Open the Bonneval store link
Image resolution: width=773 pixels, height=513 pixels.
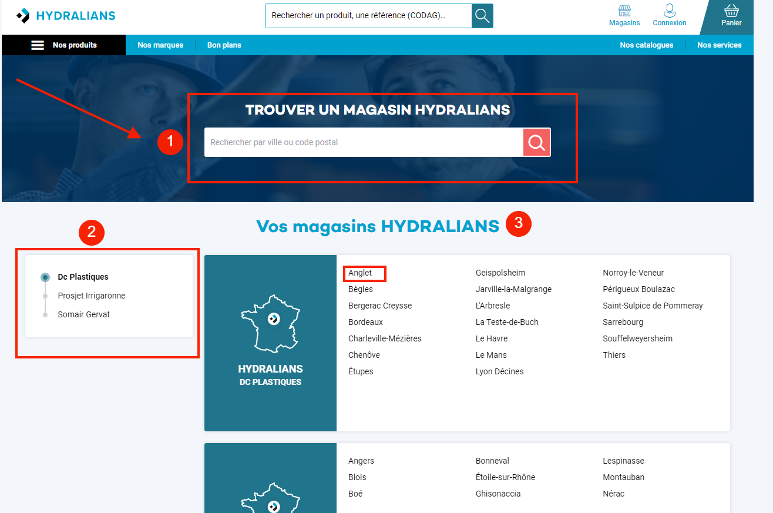point(492,461)
